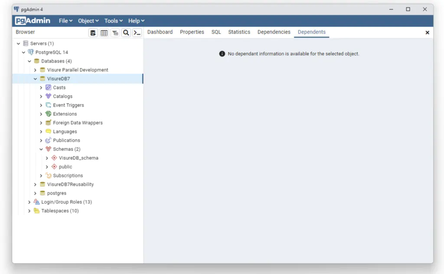This screenshot has width=444, height=274.
Task: Collapse the Servers tree node
Action: pyautogui.click(x=18, y=44)
